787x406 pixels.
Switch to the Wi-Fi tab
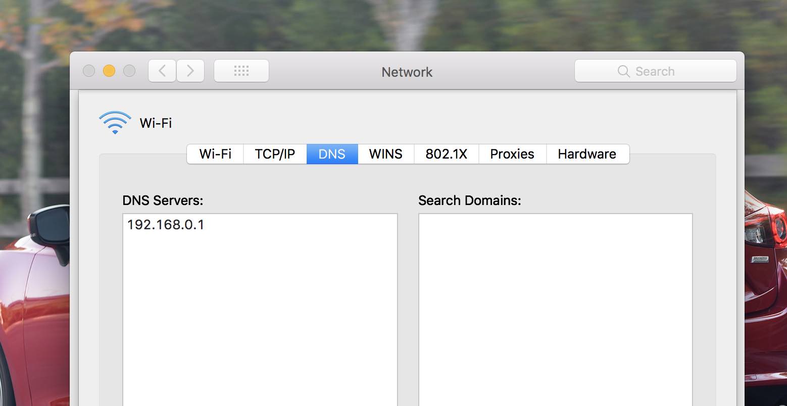[215, 154]
